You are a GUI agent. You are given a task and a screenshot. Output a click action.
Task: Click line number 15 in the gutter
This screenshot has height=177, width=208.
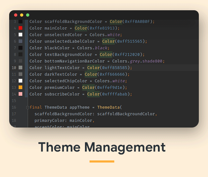[x=14, y=101]
